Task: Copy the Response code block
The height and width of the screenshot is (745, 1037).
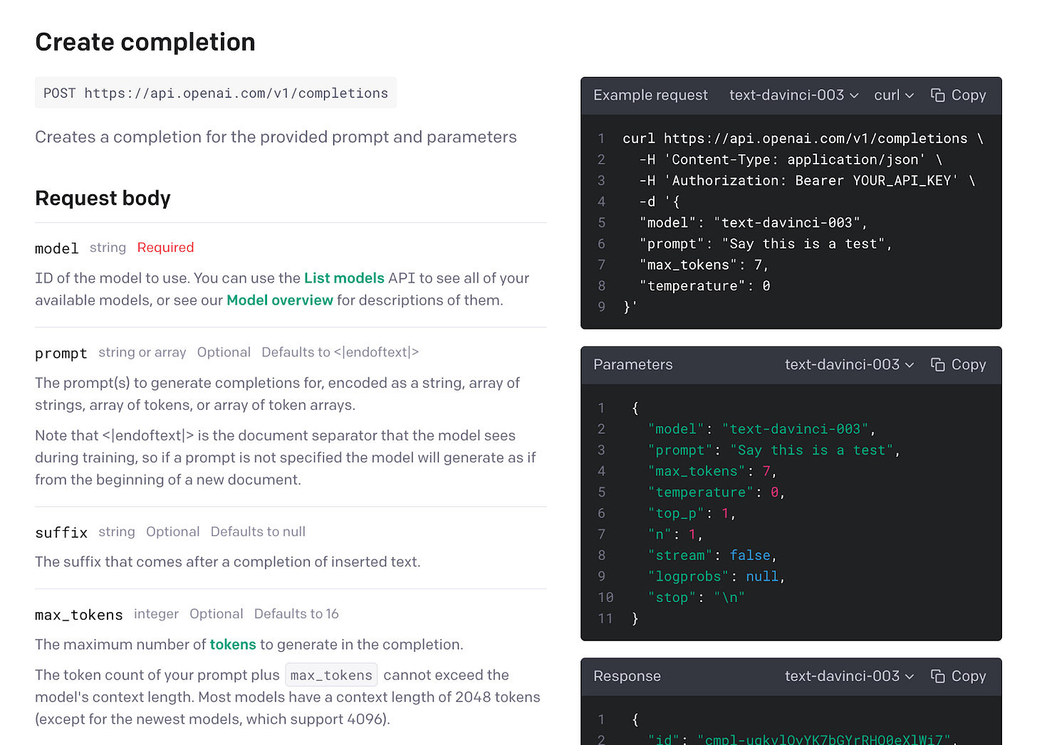Action: (959, 677)
